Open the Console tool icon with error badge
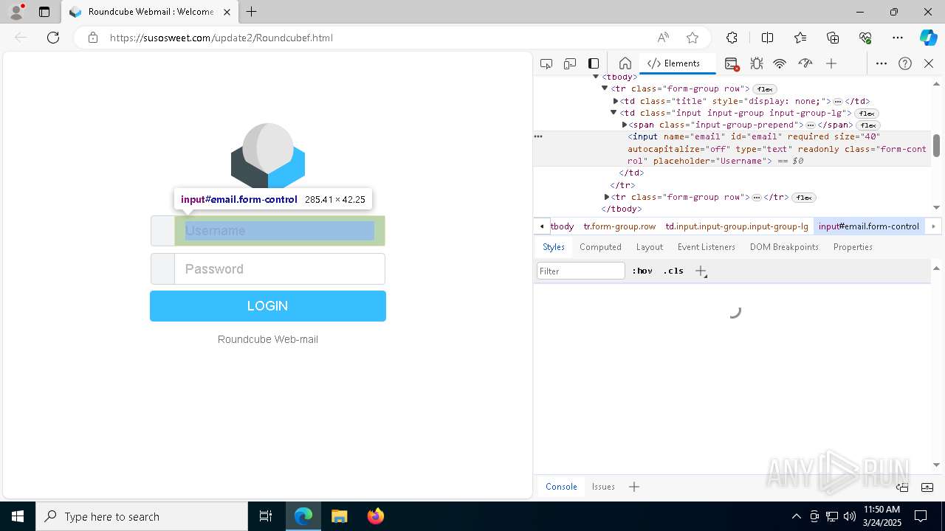This screenshot has width=945, height=531. [x=732, y=63]
